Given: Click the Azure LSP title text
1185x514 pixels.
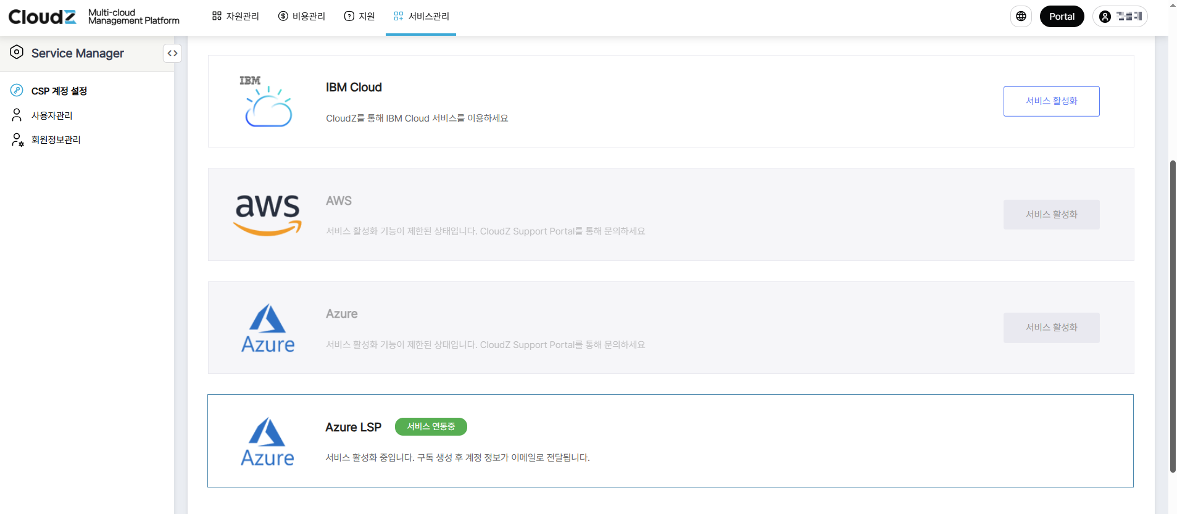Looking at the screenshot, I should tap(353, 427).
